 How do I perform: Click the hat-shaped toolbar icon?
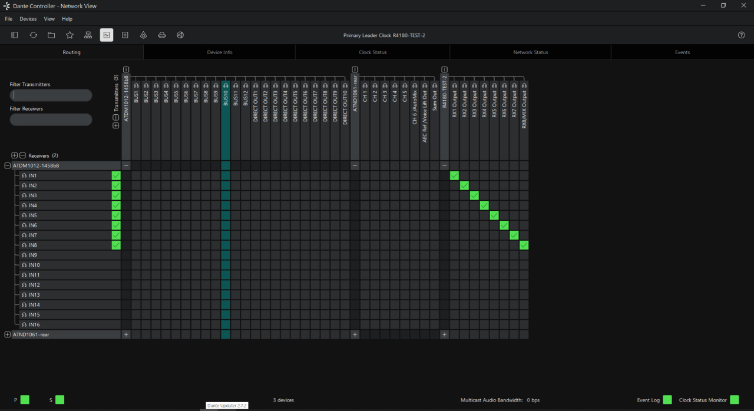coord(161,35)
